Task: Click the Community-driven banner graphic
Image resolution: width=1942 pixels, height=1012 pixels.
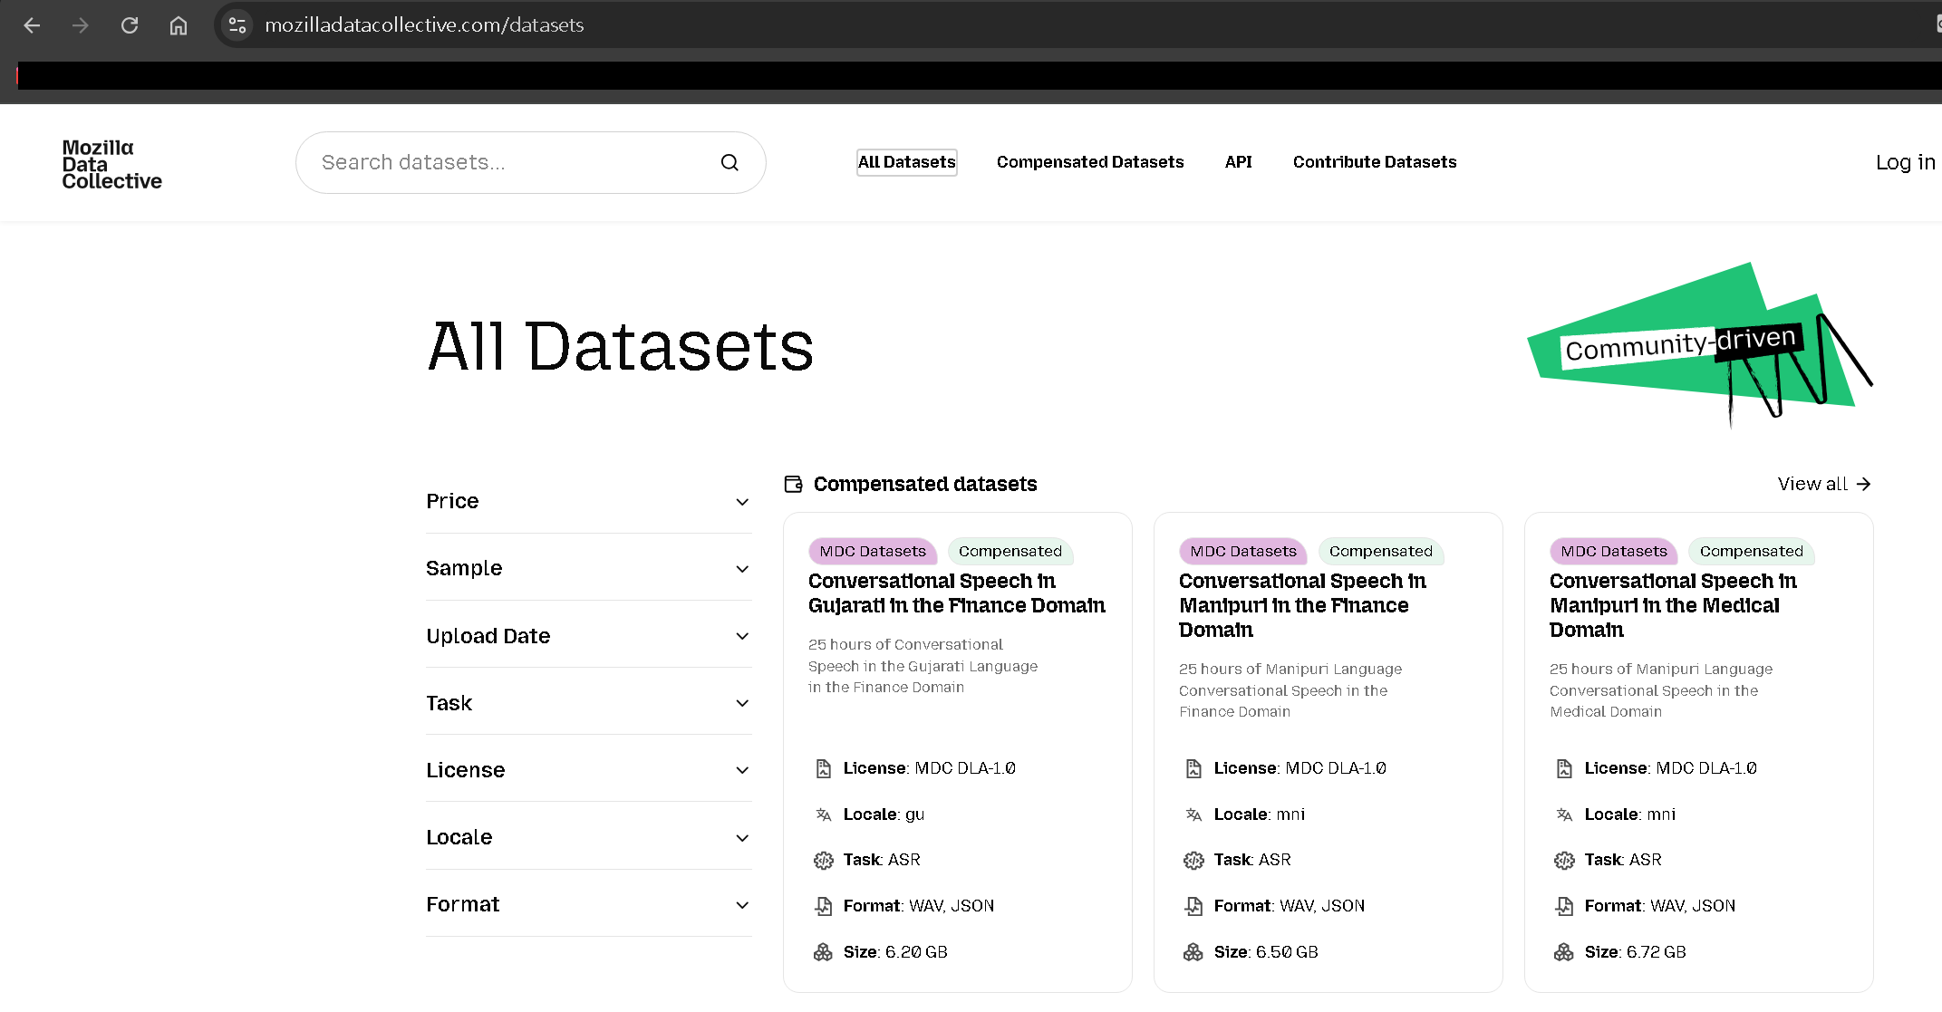Action: click(1700, 344)
